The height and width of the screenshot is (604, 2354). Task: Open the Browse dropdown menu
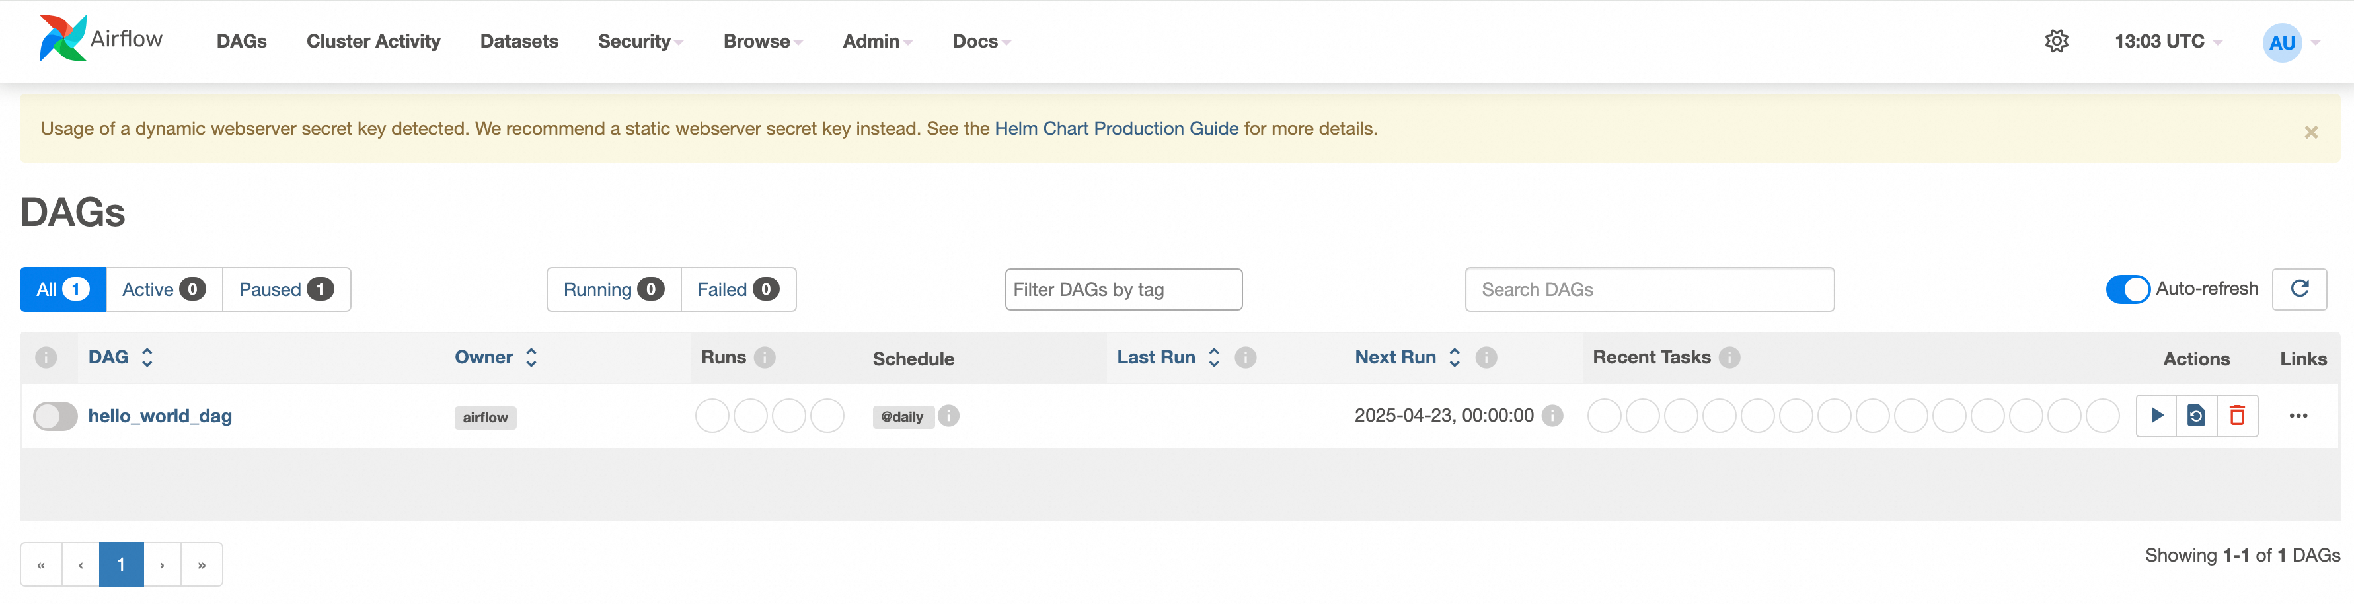point(762,41)
